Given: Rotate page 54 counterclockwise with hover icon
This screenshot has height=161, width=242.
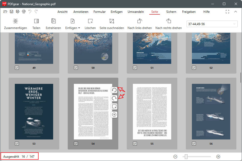Looking at the screenshot, I should click(x=114, y=90).
